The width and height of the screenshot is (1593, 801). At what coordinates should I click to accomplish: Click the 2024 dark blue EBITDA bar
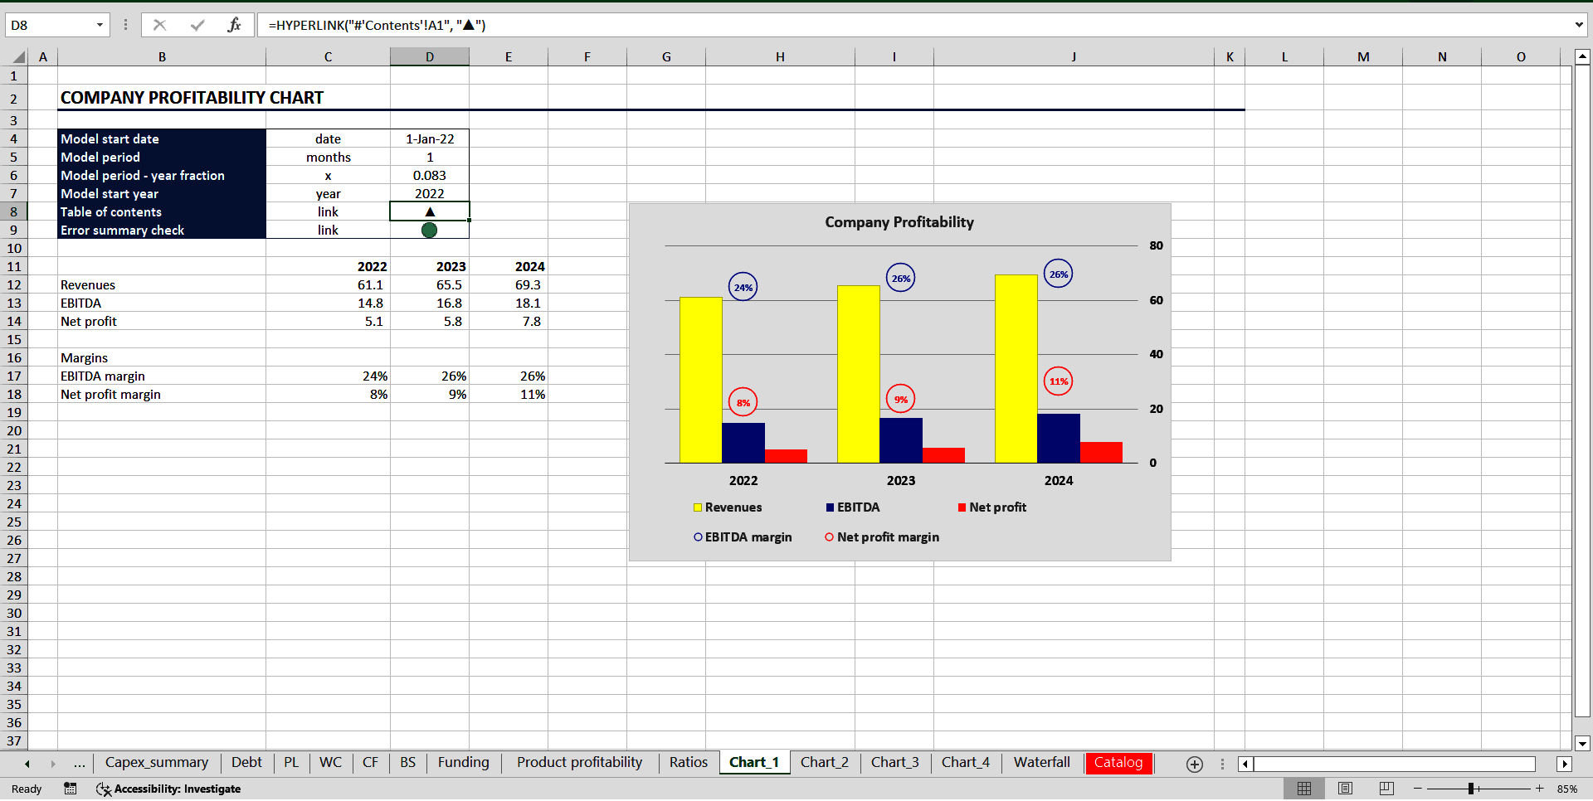click(1059, 439)
